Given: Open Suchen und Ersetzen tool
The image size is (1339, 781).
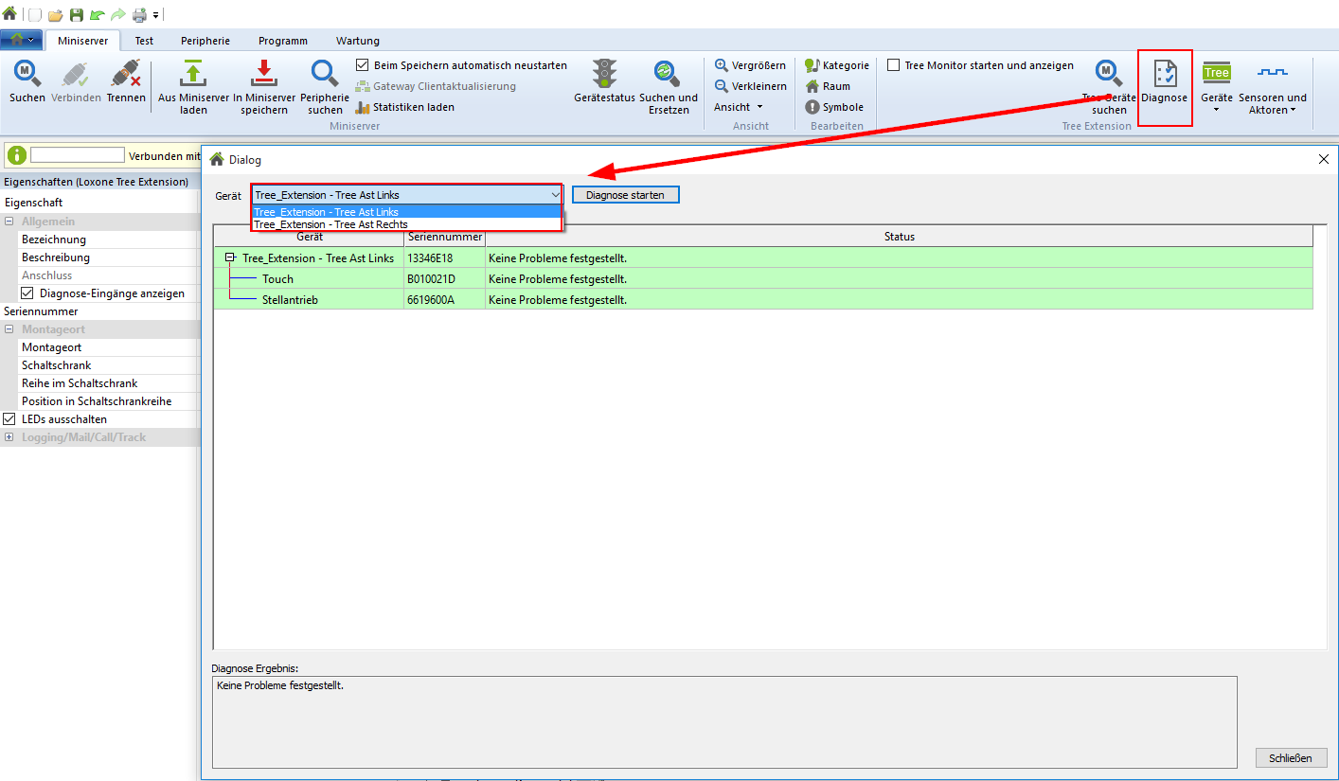Looking at the screenshot, I should point(668,75).
